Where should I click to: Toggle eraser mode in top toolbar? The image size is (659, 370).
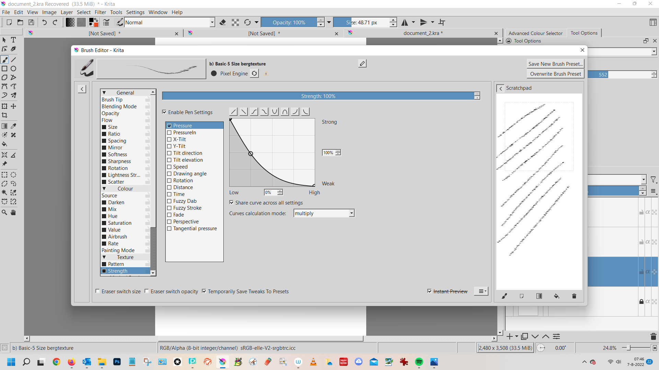(x=223, y=22)
